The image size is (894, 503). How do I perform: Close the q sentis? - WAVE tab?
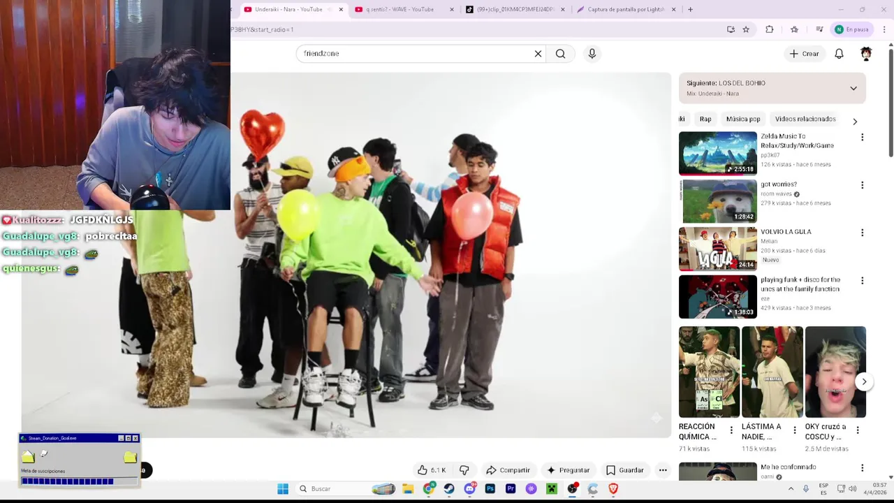(452, 10)
